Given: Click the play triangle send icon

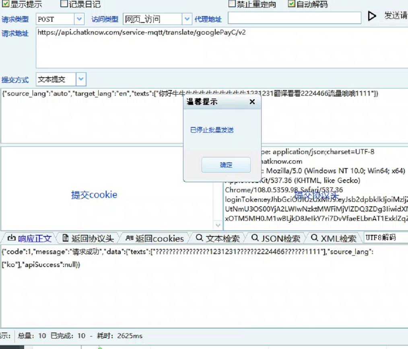Looking at the screenshot, I should (x=372, y=16).
